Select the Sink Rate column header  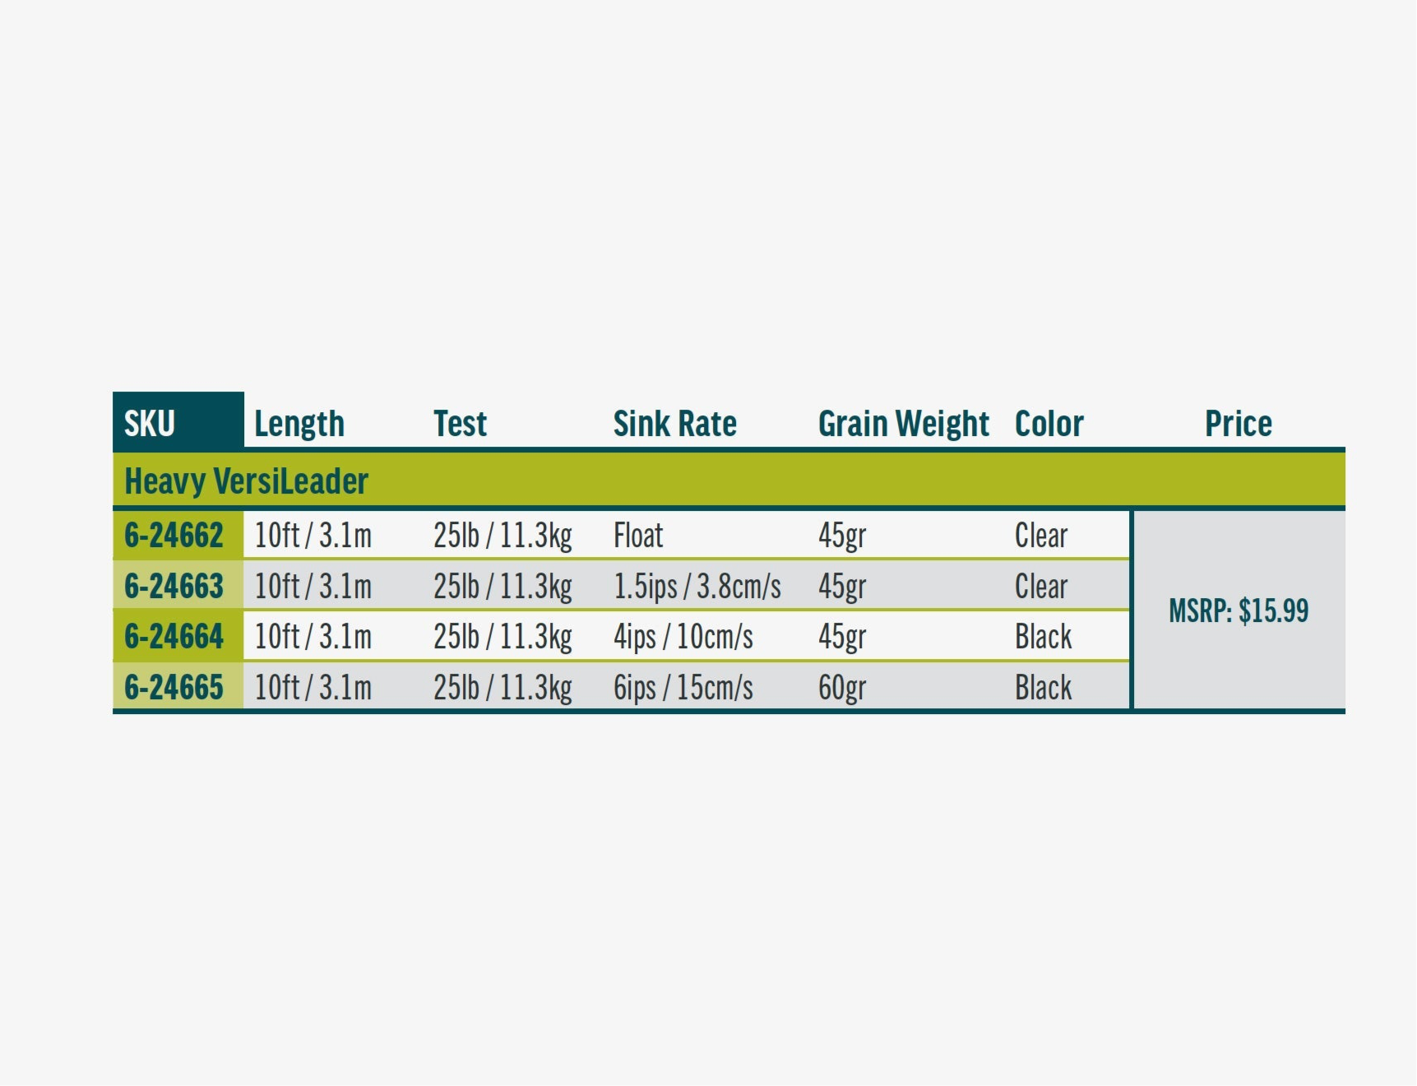click(x=674, y=424)
